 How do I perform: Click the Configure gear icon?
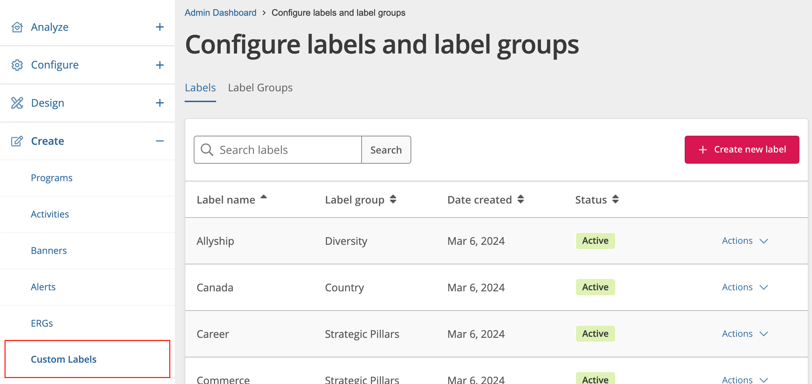click(x=17, y=65)
